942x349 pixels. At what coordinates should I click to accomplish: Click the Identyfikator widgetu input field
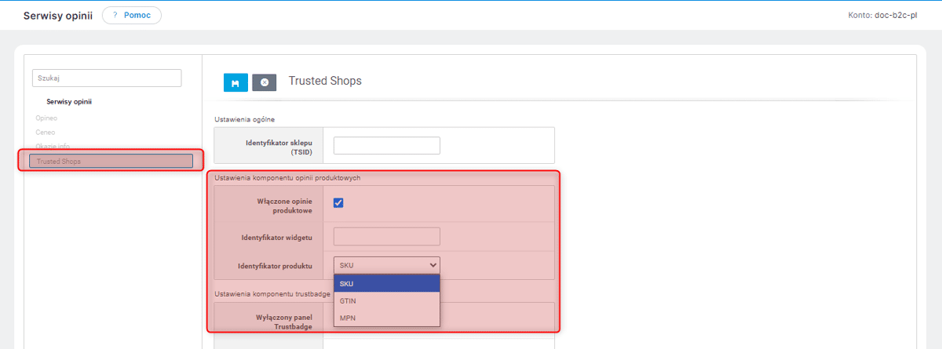point(387,236)
